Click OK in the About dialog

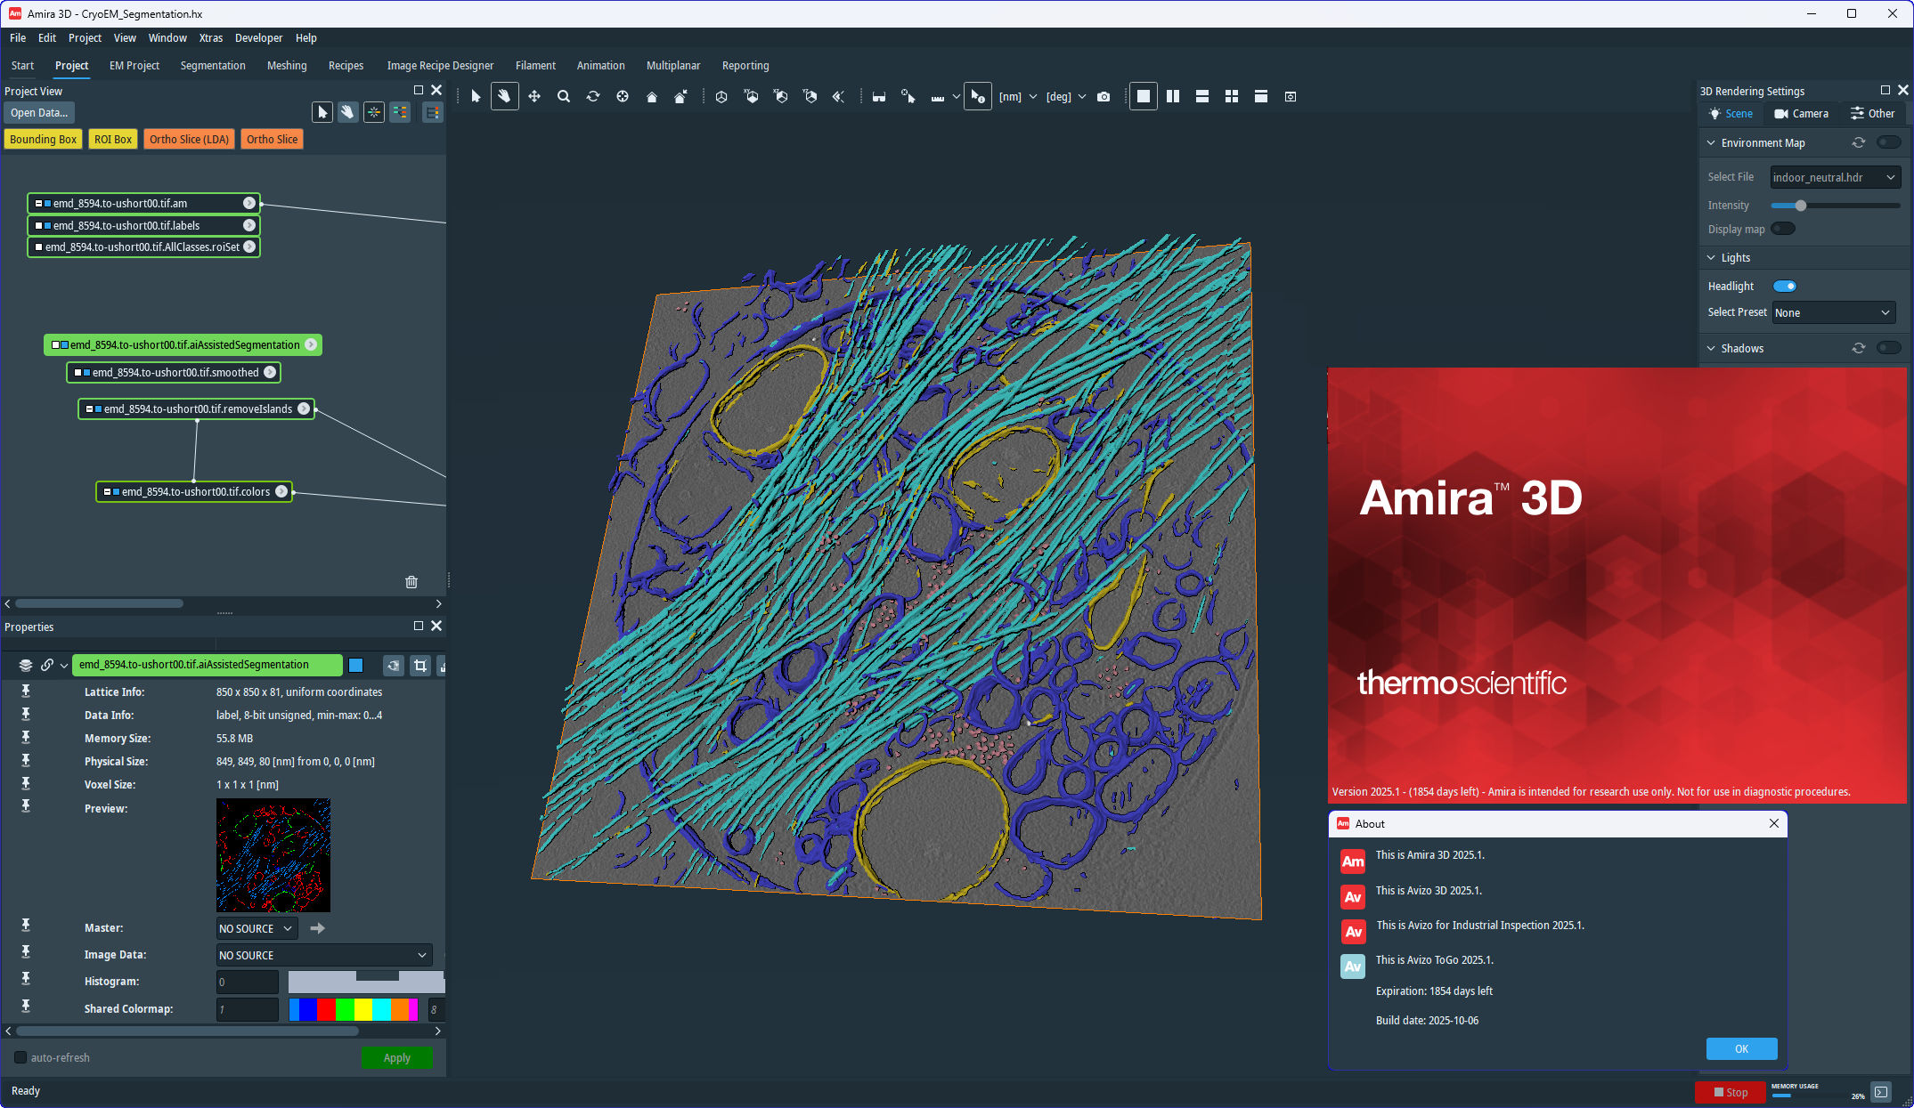[1741, 1048]
